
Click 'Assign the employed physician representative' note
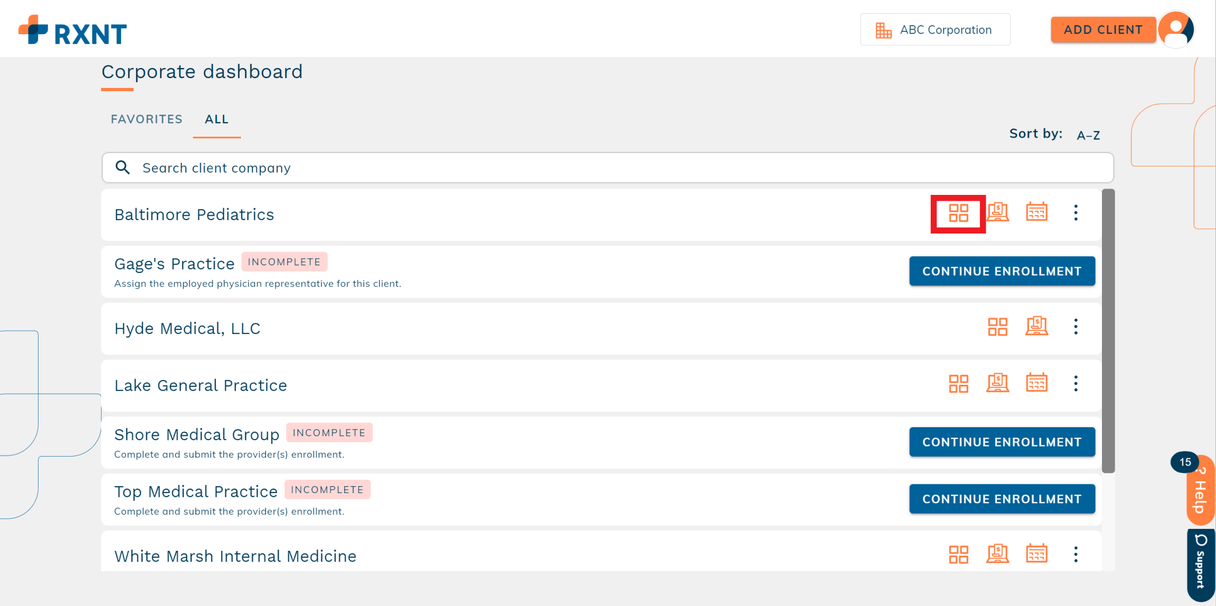click(x=258, y=283)
